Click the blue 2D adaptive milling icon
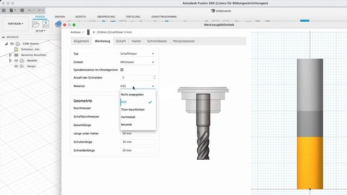Viewport: 347px width, 195px height. click(58, 24)
